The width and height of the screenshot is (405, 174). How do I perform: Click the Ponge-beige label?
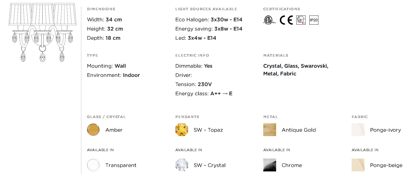point(386,165)
